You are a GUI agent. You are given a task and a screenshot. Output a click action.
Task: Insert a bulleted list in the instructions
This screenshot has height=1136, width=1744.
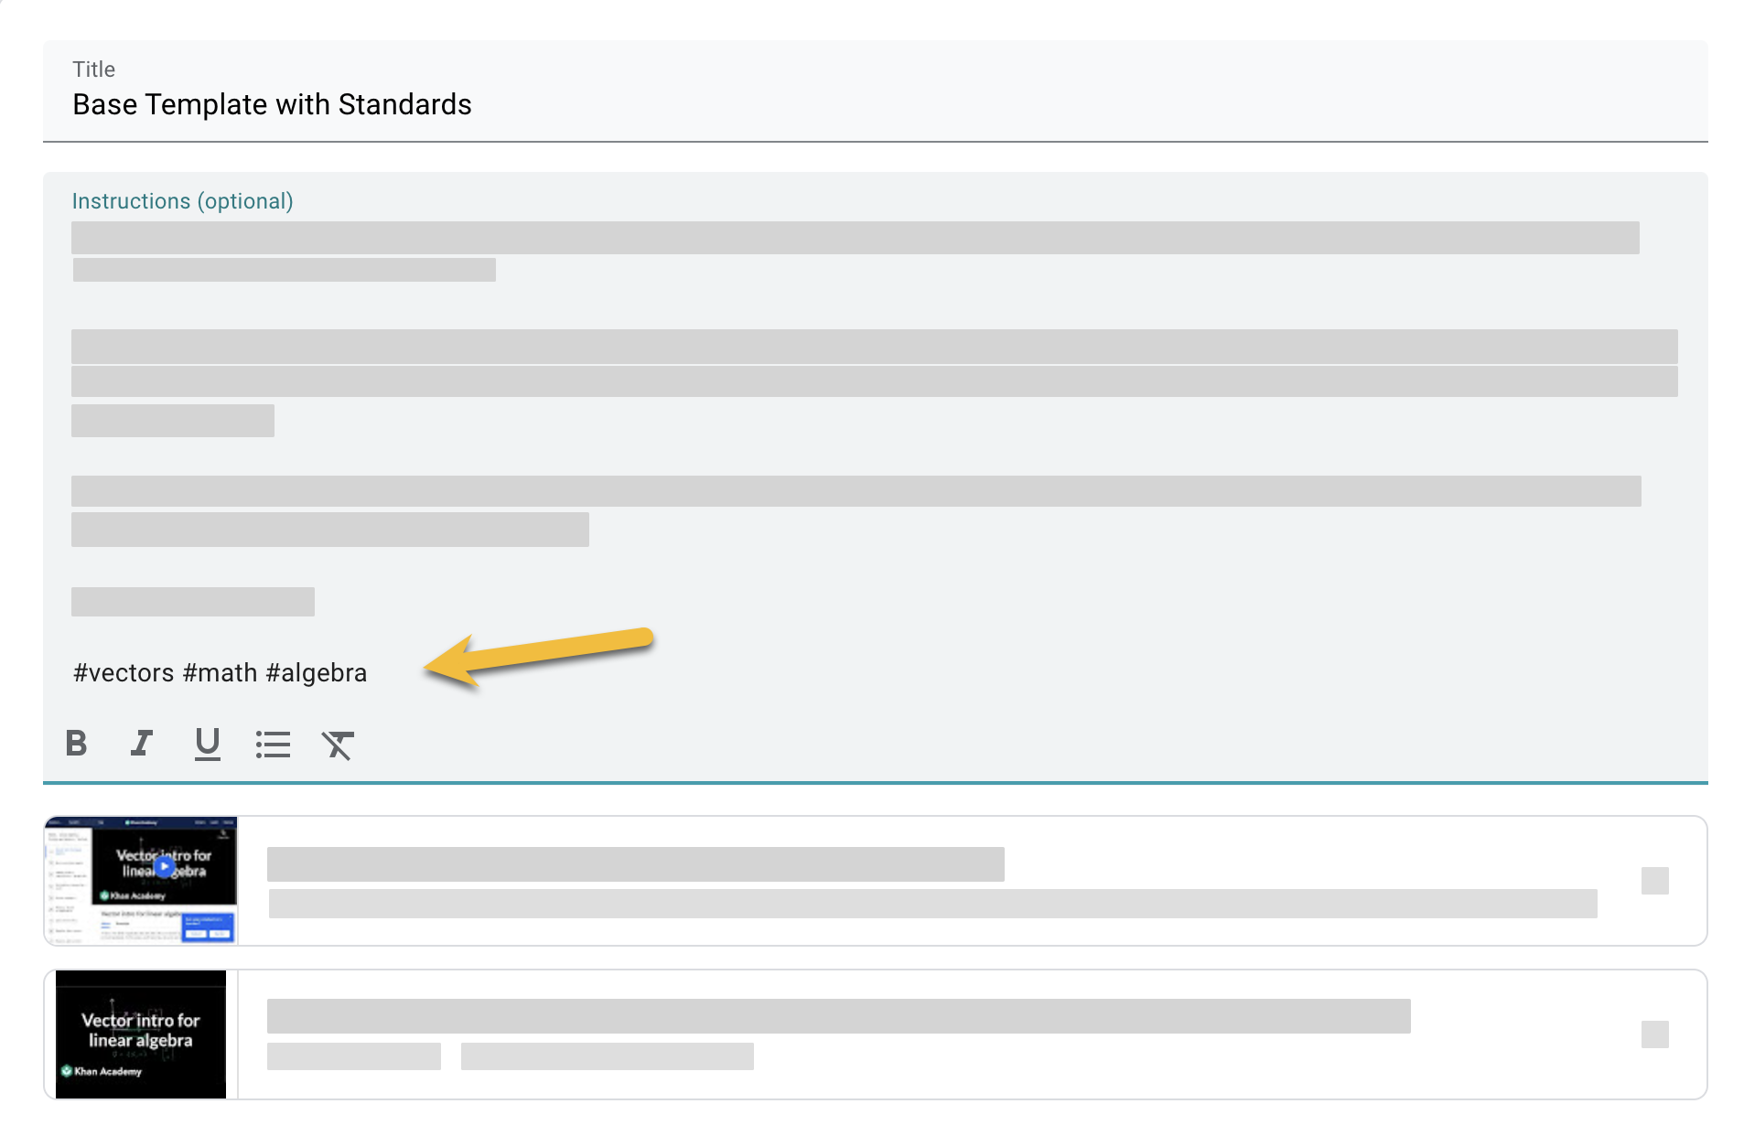273,745
